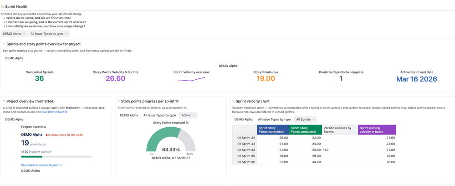Screen dimensions: 455x186
Task: Click Story Points due value 19.00
Action: point(266,78)
